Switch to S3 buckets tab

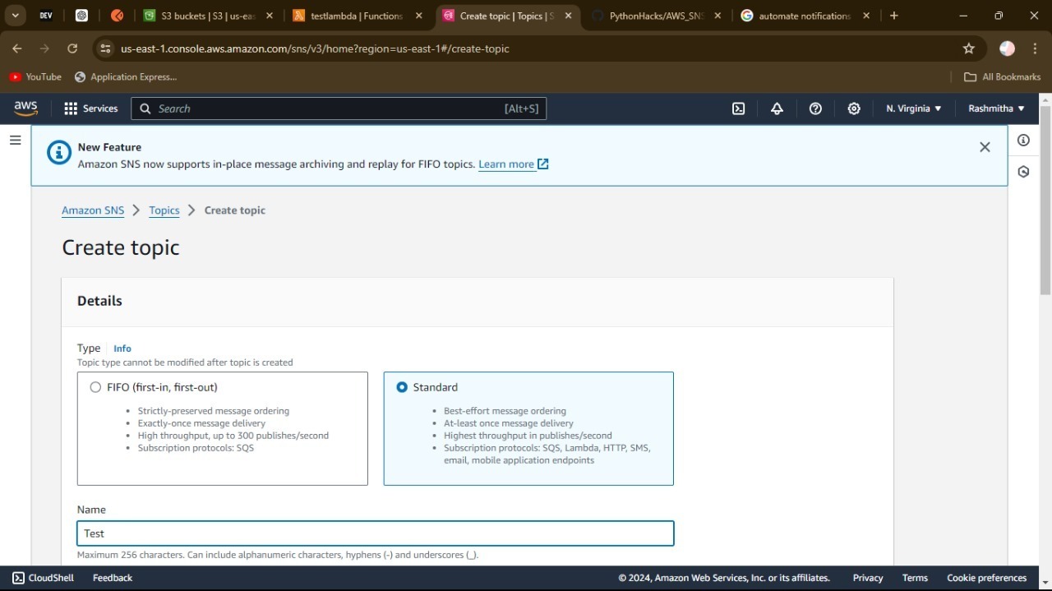pos(207,16)
